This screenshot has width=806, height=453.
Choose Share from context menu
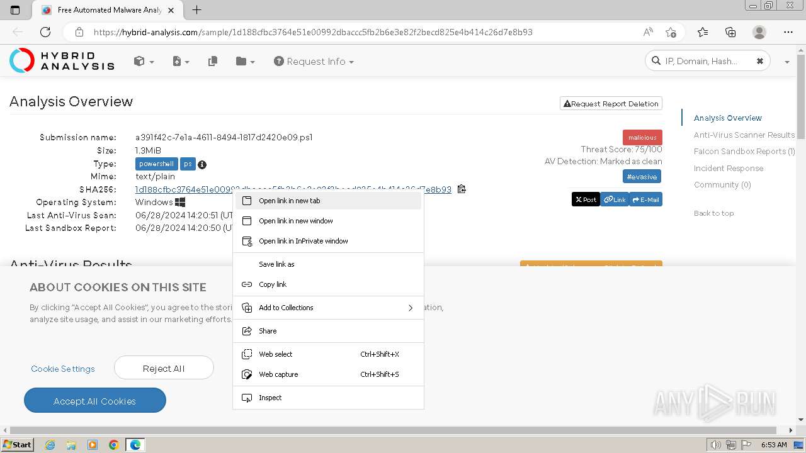[x=328, y=331]
